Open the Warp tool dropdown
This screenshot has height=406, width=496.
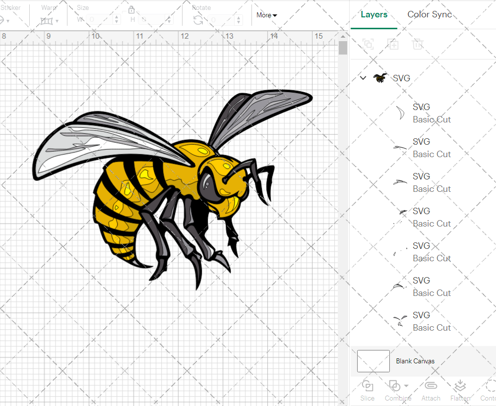[x=57, y=21]
